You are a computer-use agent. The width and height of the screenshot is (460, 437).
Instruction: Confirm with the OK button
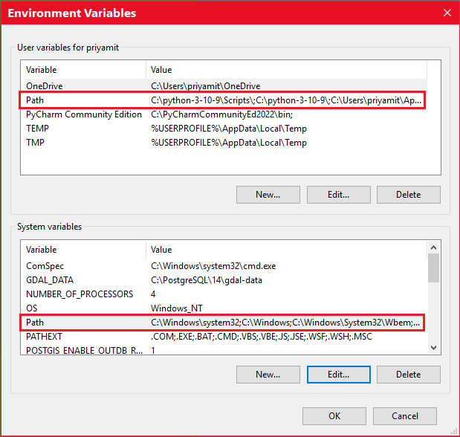(x=334, y=416)
